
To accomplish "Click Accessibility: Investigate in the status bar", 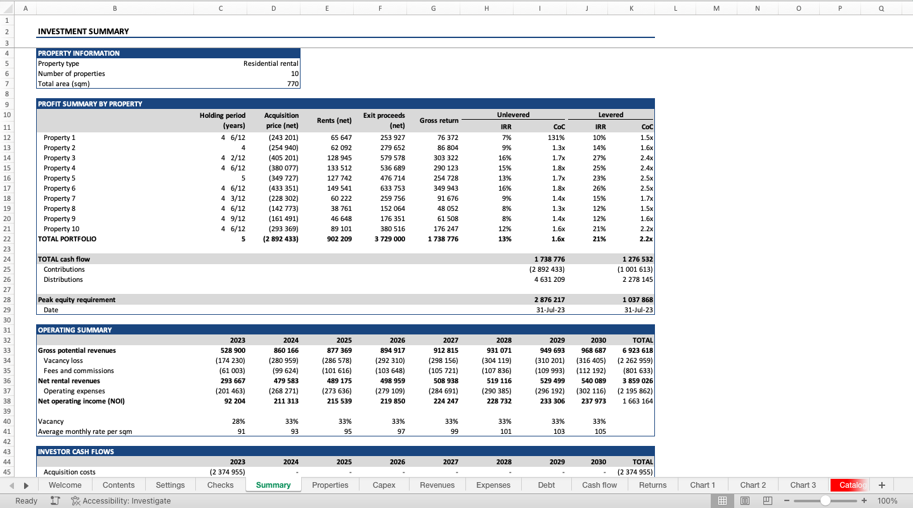I will pos(120,500).
